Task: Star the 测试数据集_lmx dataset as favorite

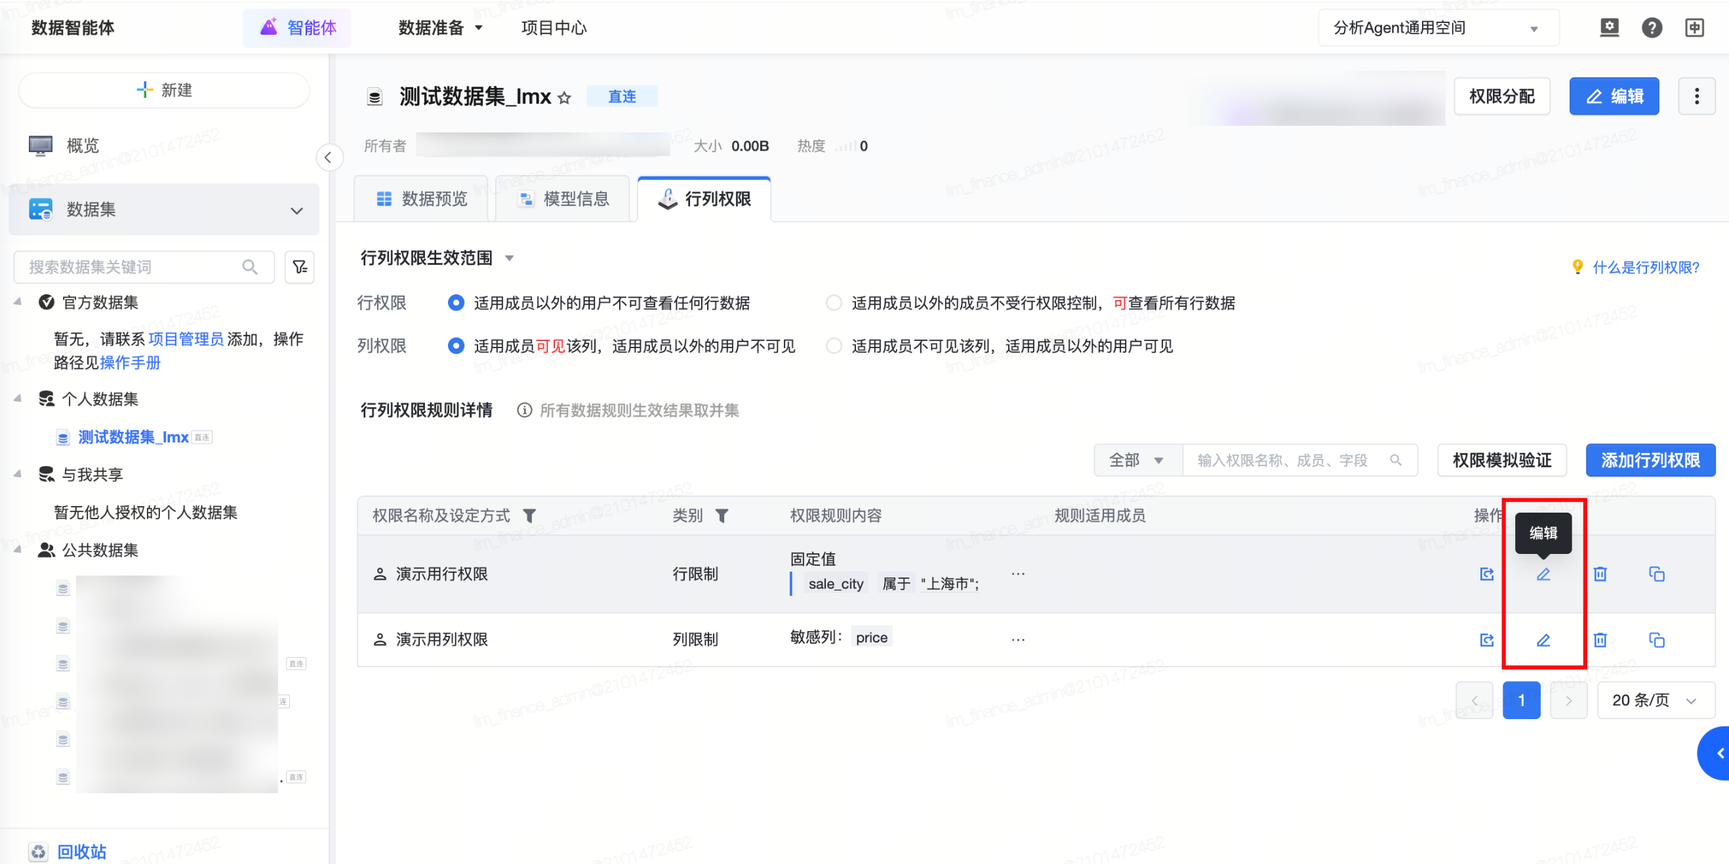Action: pyautogui.click(x=565, y=98)
